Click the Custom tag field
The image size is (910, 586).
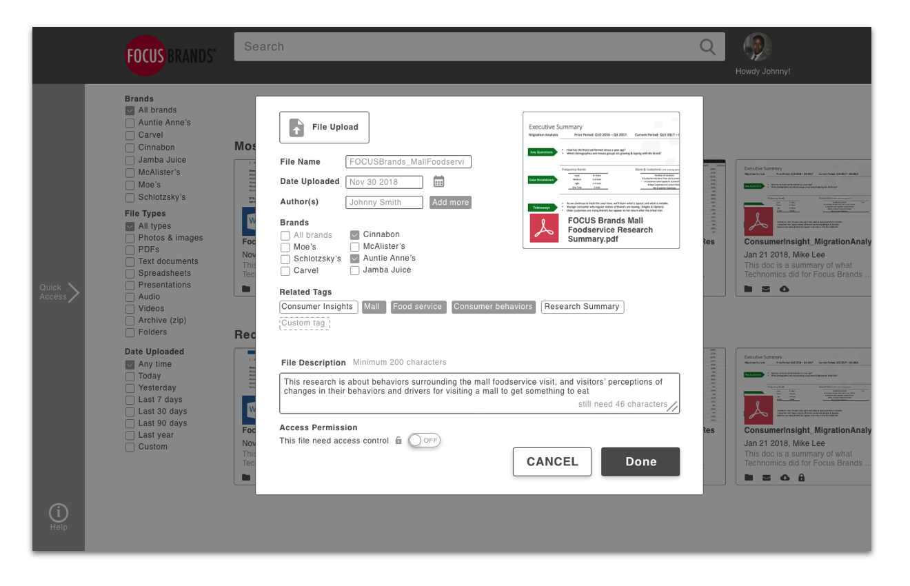(x=305, y=323)
